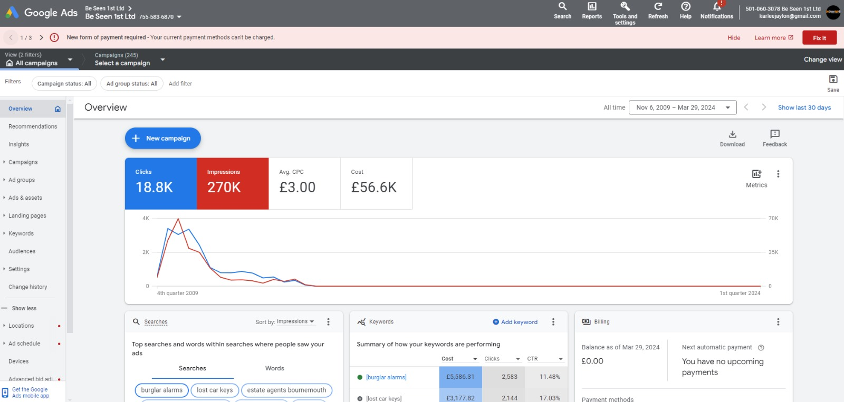This screenshot has width=844, height=402.
Task: Click the magnifier icon on Searches card
Action: [136, 321]
